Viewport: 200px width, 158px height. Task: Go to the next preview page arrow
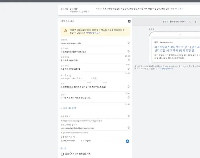(x=195, y=22)
